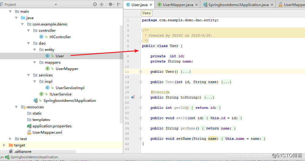This screenshot has height=161, width=305.
Task: Select the static folder
Action: pos(37,113)
